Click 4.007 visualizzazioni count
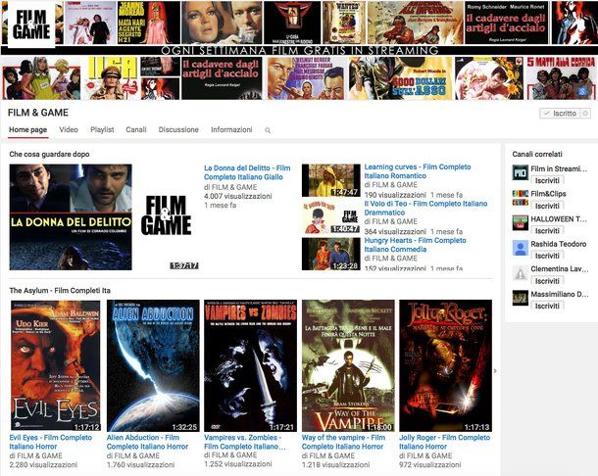 click(238, 196)
